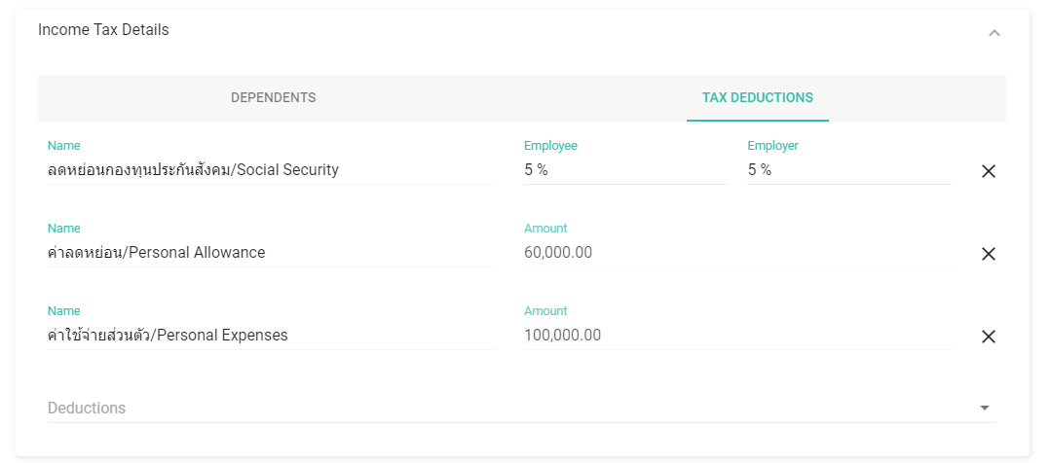Remove the Social Security deduction row
1051x463 pixels.
988,171
